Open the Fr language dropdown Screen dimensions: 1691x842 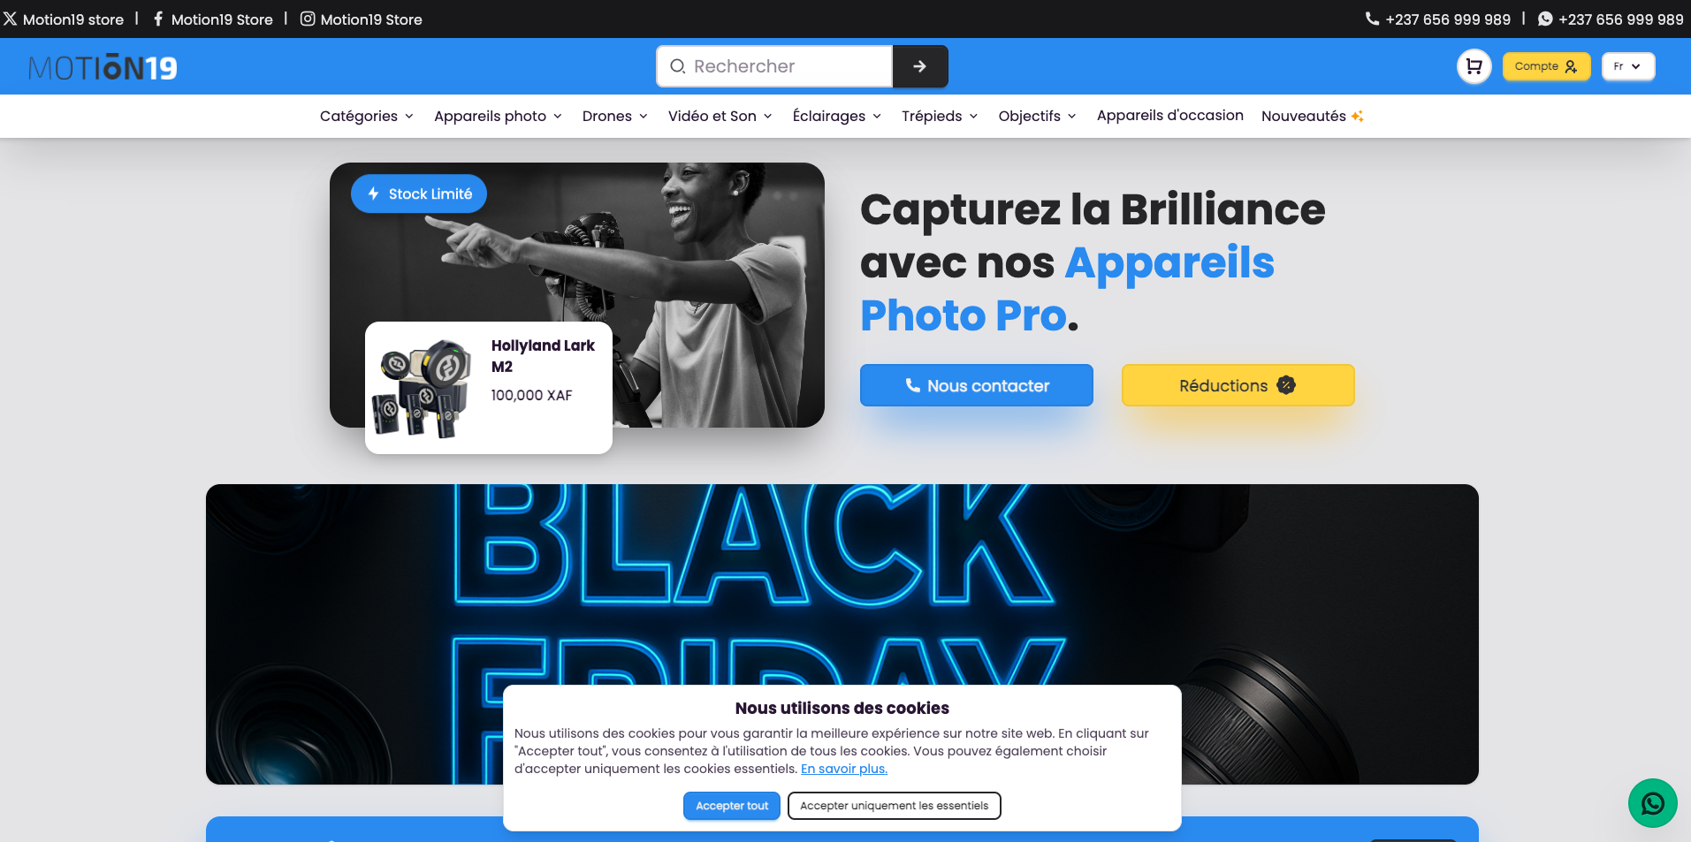[1627, 66]
